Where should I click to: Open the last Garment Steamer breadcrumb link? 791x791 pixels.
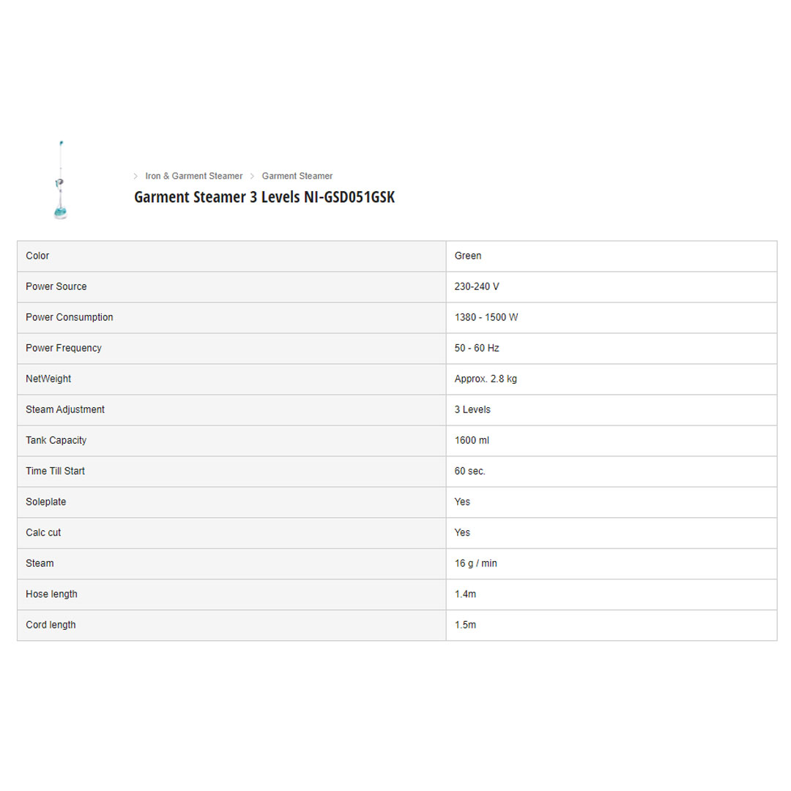(297, 176)
